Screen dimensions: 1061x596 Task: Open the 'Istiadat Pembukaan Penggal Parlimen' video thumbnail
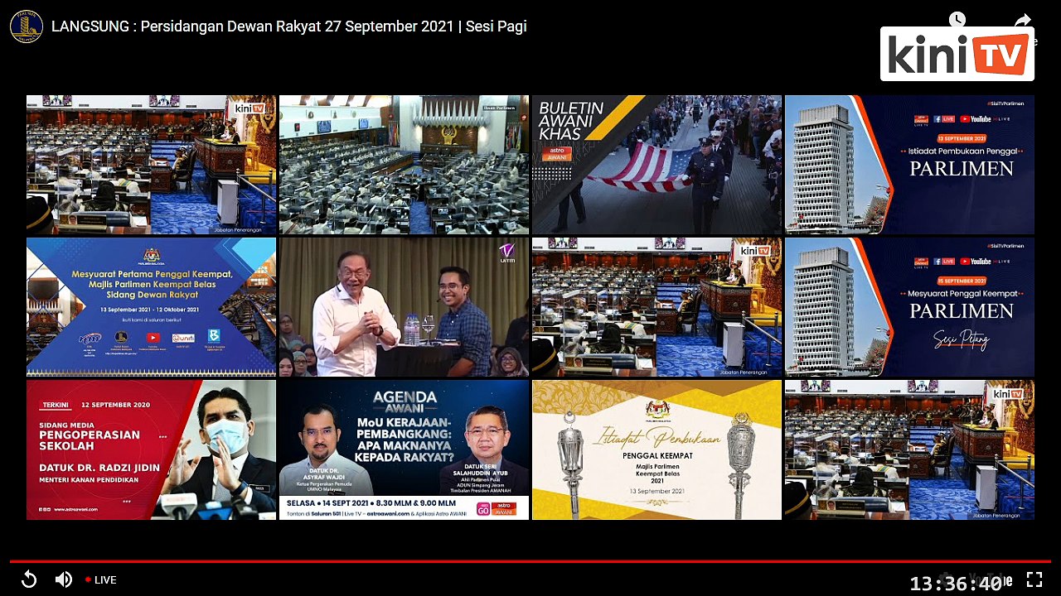click(909, 165)
